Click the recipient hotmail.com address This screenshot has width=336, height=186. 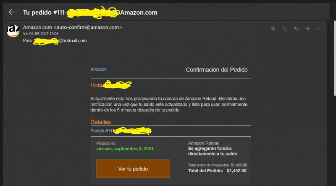pyautogui.click(x=60, y=41)
